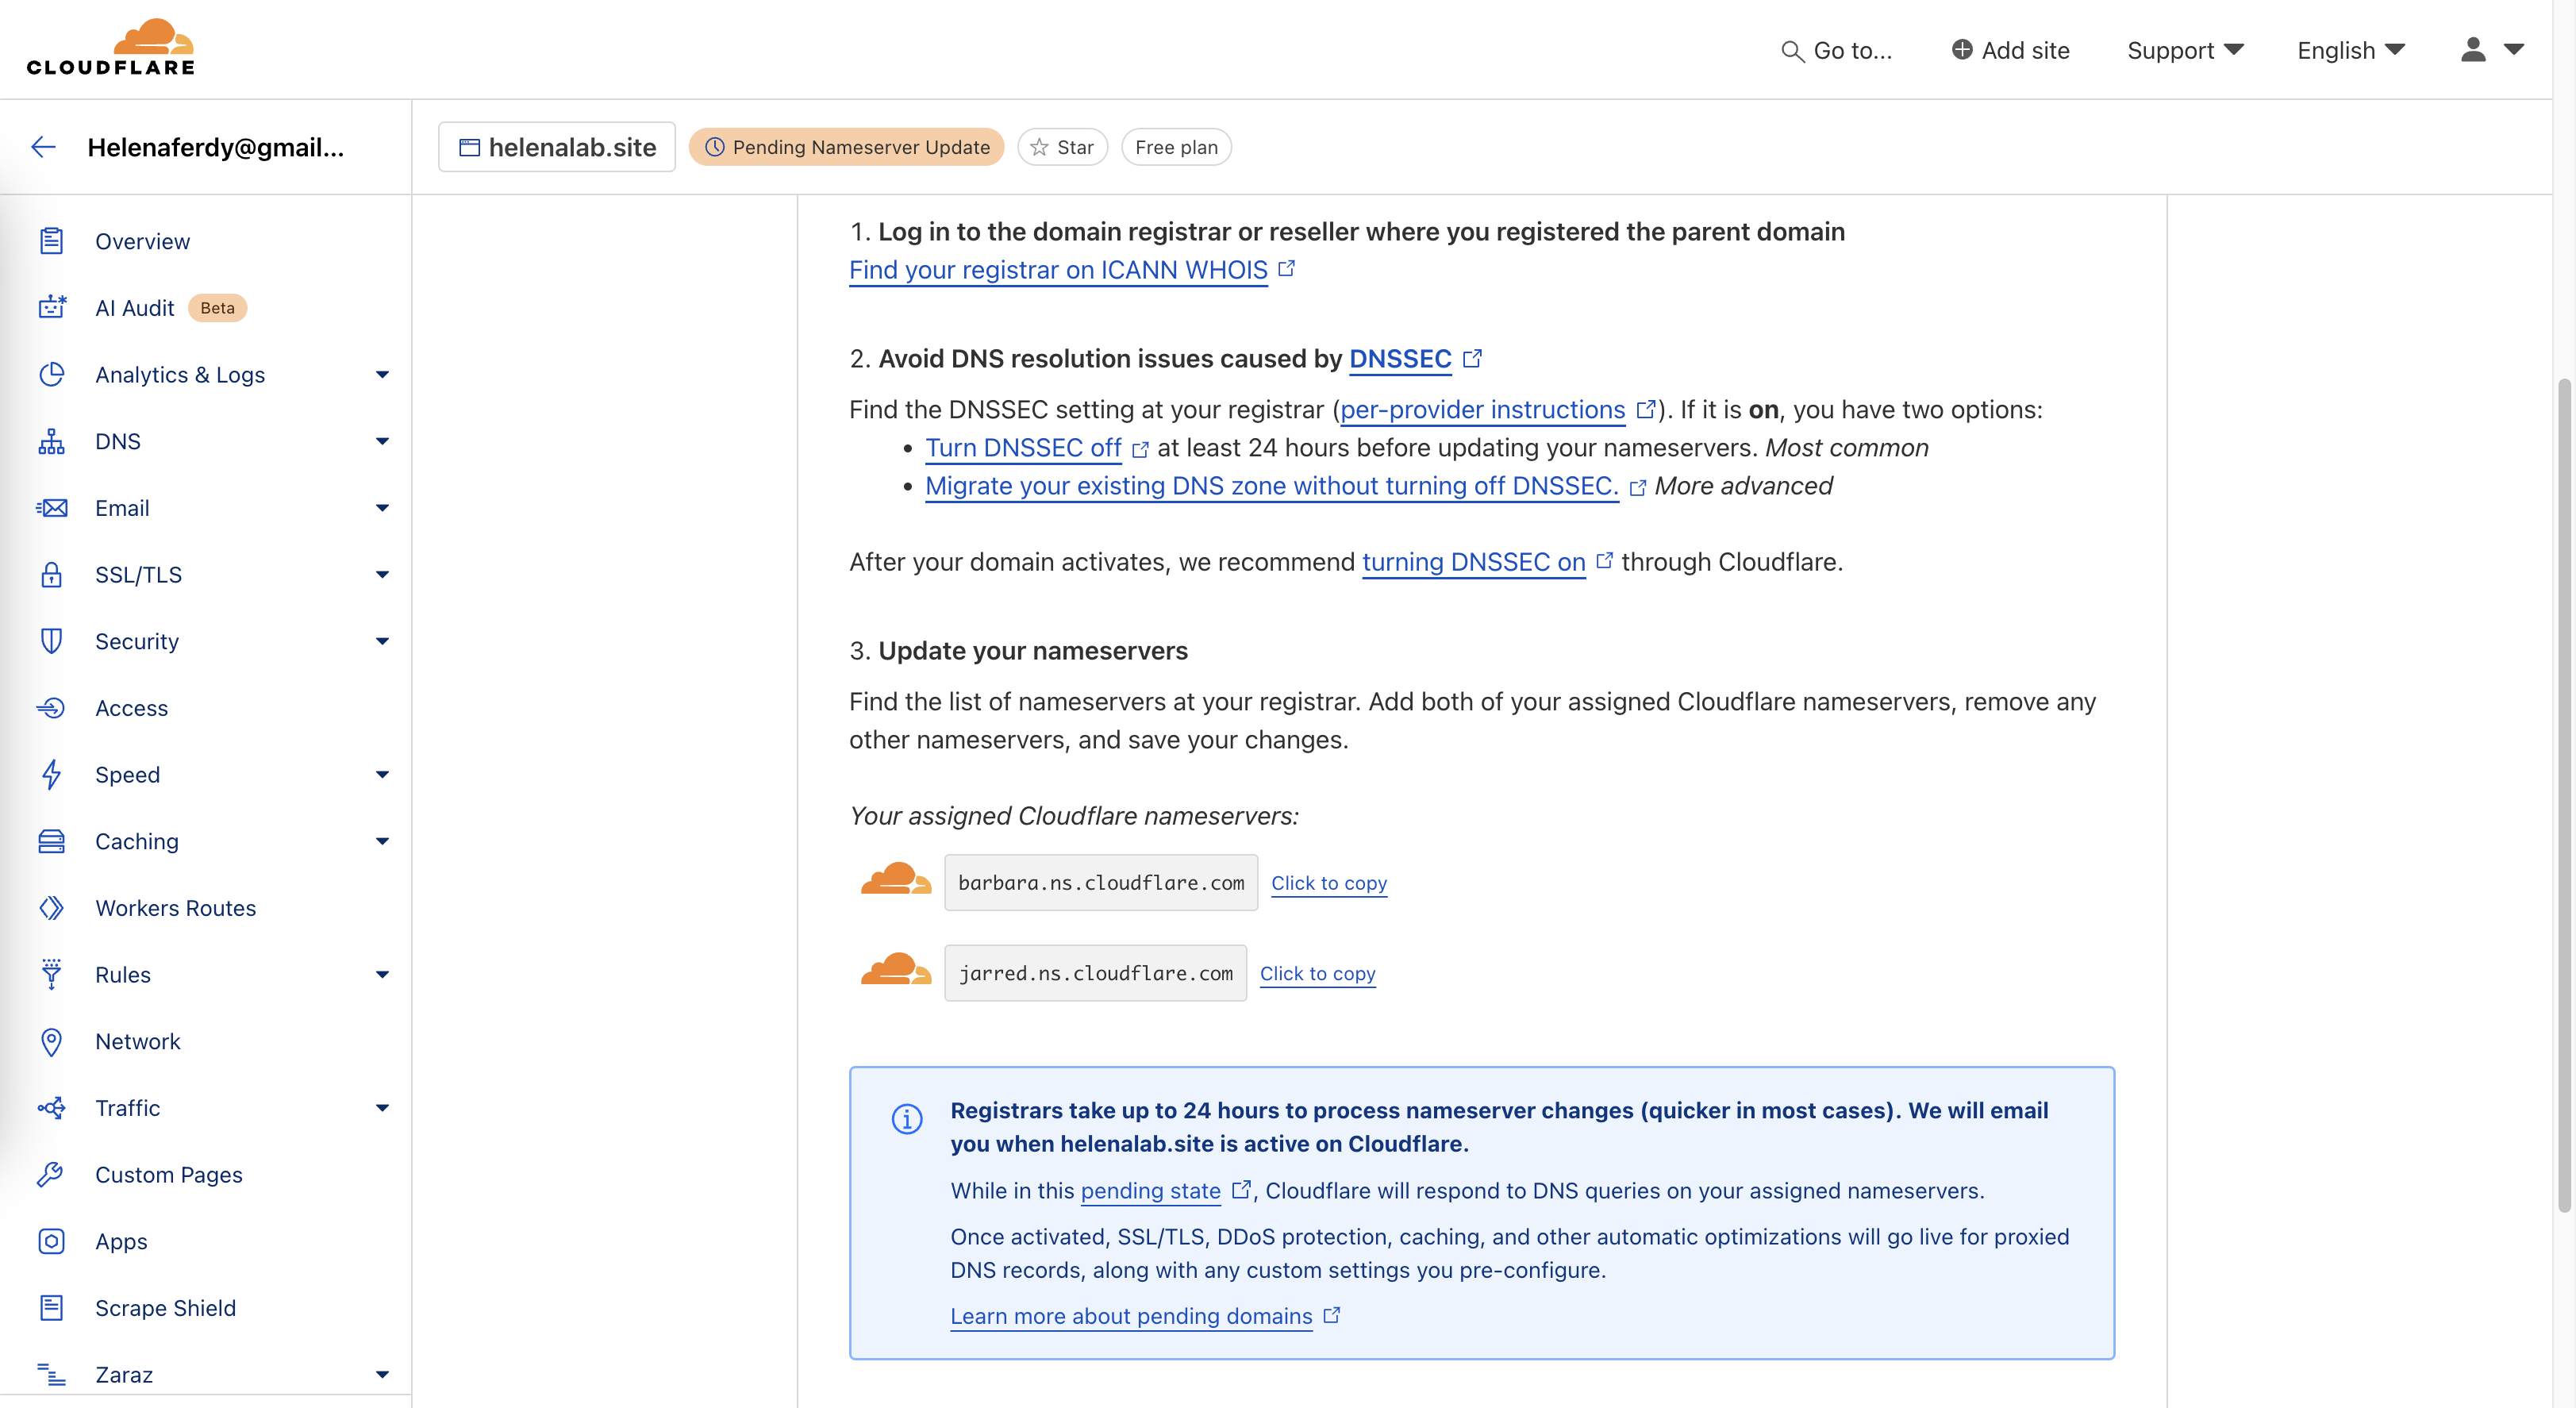The width and height of the screenshot is (2576, 1408).
Task: Click the Cloudflare logo
Action: (111, 48)
